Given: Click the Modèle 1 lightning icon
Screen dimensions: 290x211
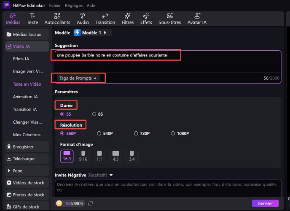Looking at the screenshot, I should (77, 33).
